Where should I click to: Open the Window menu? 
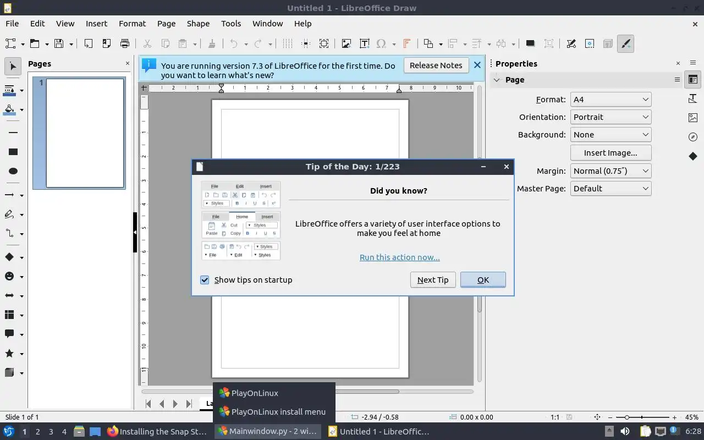tap(267, 24)
